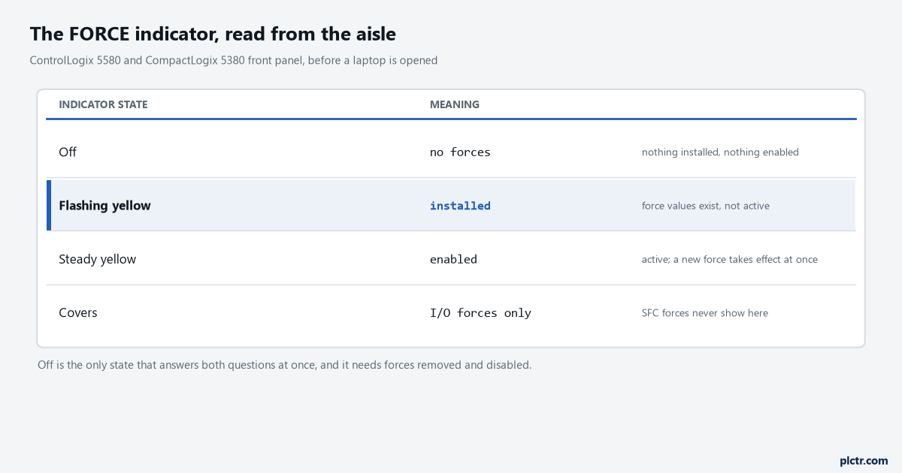The height and width of the screenshot is (473, 902).
Task: Click 'SFC forces never show here' note
Action: [705, 313]
